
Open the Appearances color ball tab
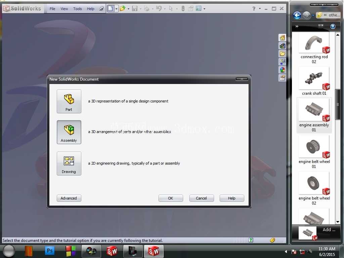click(282, 70)
